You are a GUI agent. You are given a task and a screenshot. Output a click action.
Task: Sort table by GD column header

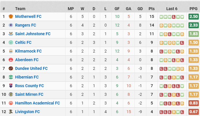pos(140,9)
